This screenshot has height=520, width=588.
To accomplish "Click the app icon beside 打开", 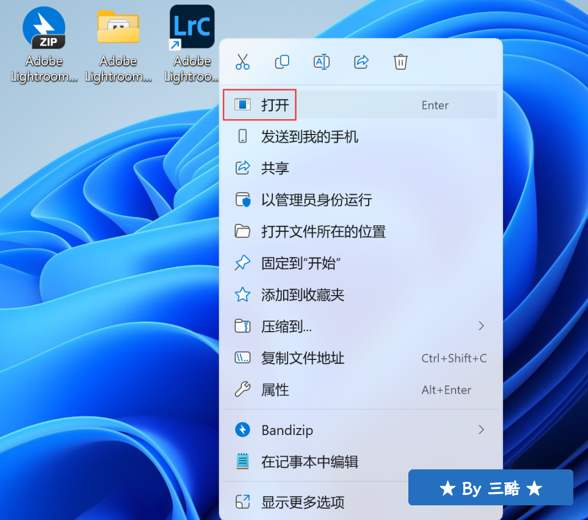I will click(x=242, y=105).
